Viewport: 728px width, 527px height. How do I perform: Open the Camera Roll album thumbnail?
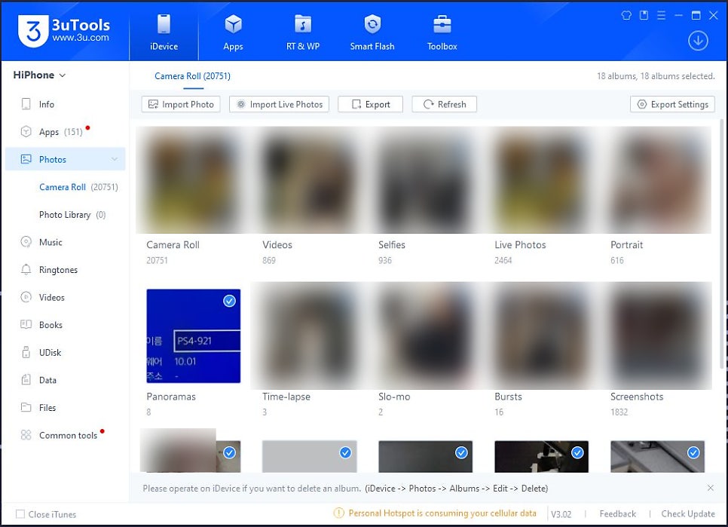click(193, 180)
